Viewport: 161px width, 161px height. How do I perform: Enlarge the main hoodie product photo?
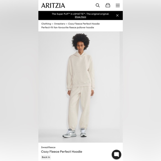[x=79, y=87]
